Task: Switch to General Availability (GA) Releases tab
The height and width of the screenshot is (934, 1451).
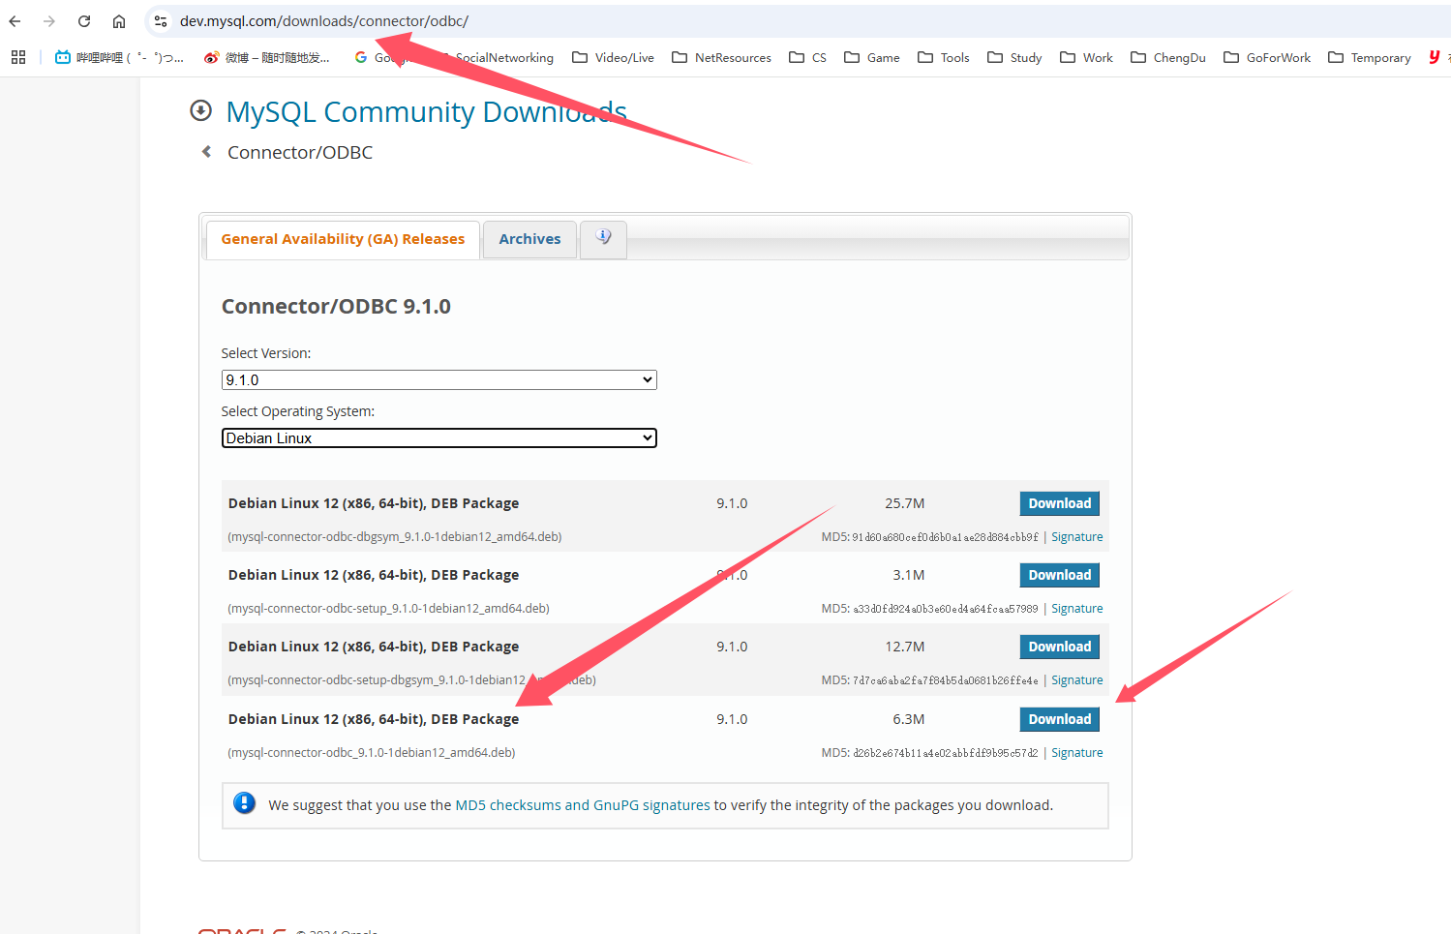Action: (343, 239)
